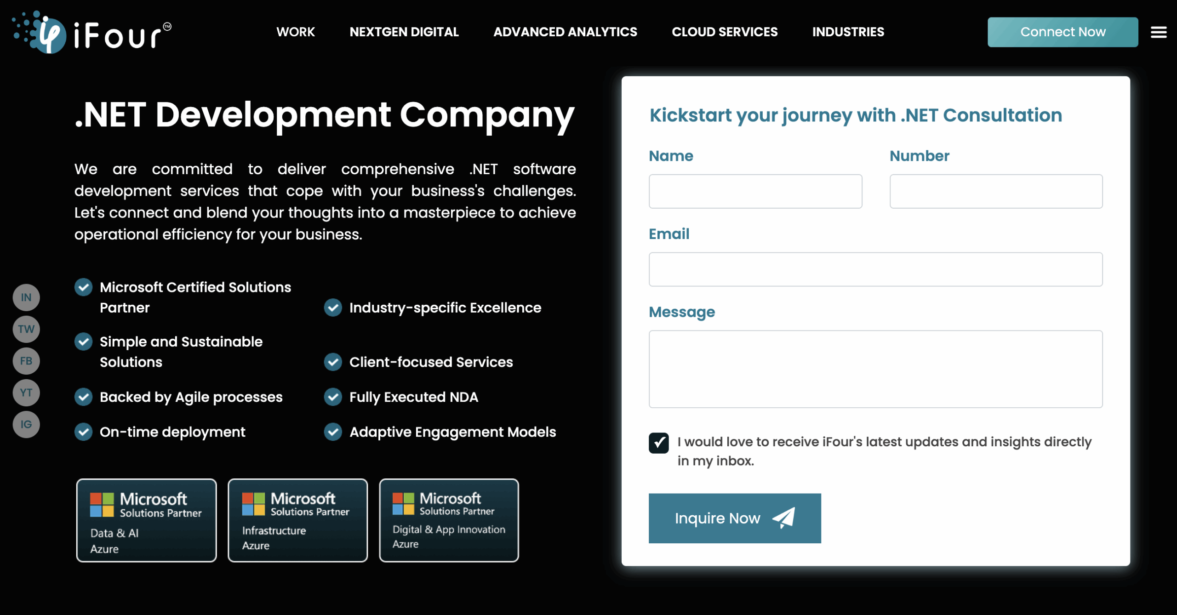Open the Work menu item
This screenshot has width=1177, height=615.
click(x=295, y=32)
